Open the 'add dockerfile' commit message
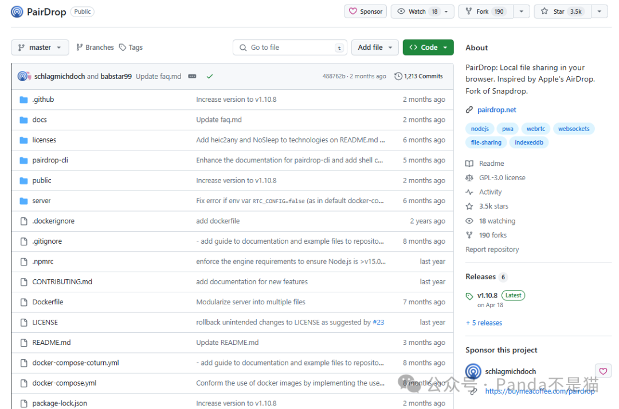The image size is (619, 409). tap(218, 221)
